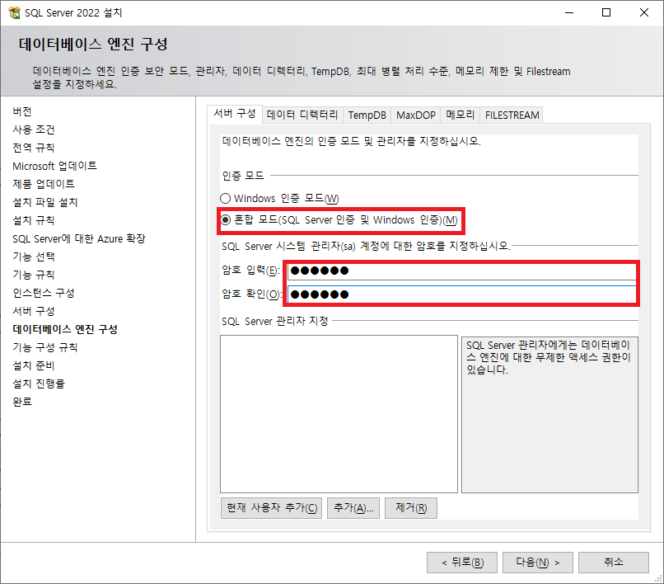Image resolution: width=664 pixels, height=584 pixels.
Task: Click 완료 step in sidebar
Action: coord(22,402)
